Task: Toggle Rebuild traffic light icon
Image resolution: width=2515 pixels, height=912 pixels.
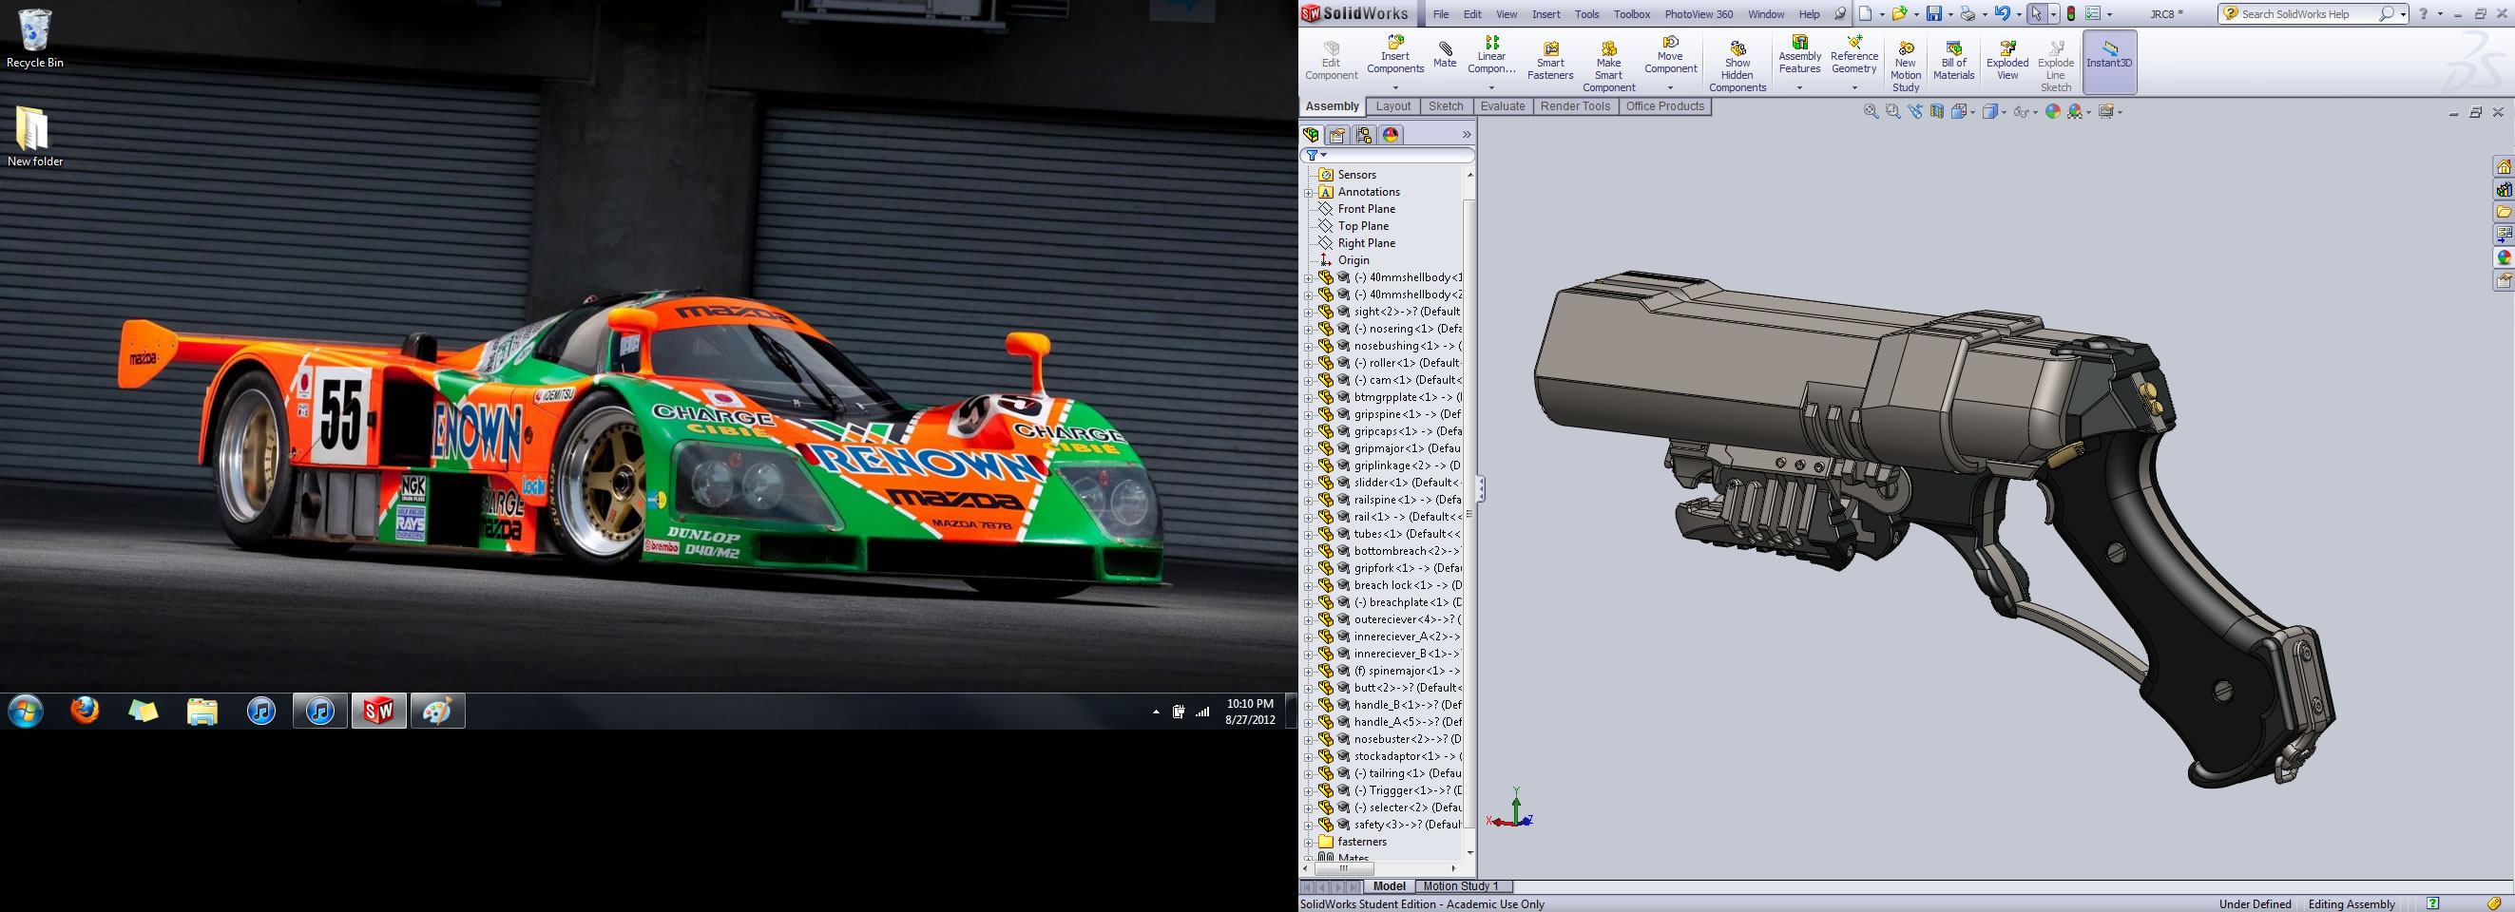Action: click(x=2071, y=13)
